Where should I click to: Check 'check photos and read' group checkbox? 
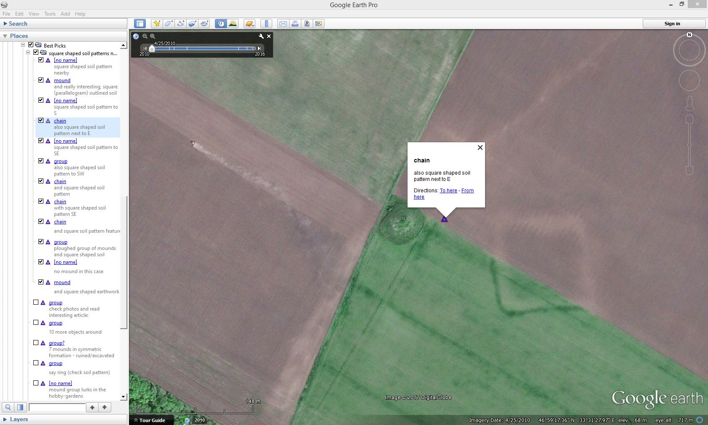tap(36, 302)
